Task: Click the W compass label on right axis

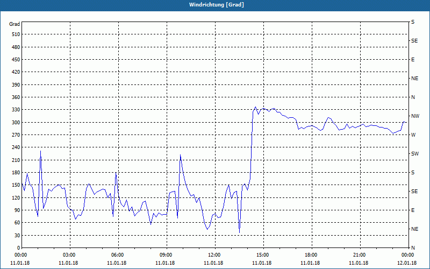Action: 413,135
